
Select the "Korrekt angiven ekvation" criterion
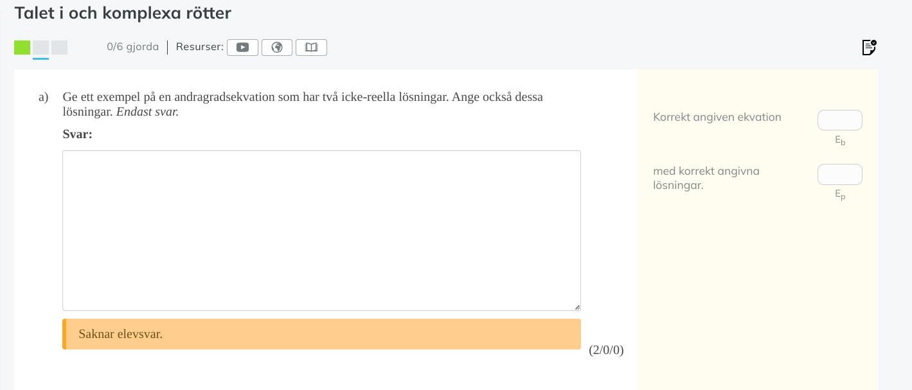(x=717, y=117)
